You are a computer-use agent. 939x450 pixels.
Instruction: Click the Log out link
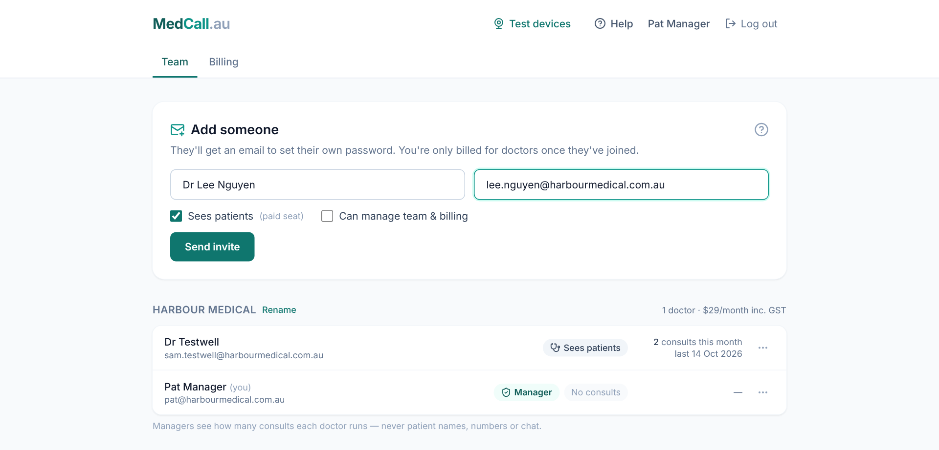751,23
